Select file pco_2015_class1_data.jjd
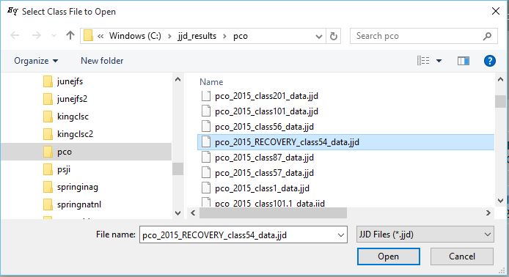The height and width of the screenshot is (277, 509). (262, 188)
